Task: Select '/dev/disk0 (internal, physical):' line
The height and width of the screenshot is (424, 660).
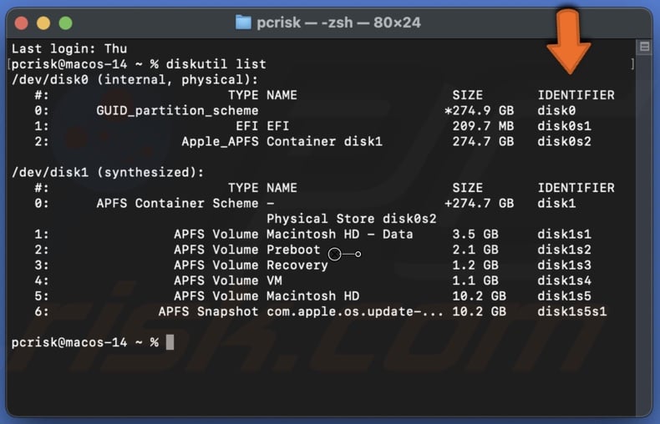Action: click(x=135, y=80)
